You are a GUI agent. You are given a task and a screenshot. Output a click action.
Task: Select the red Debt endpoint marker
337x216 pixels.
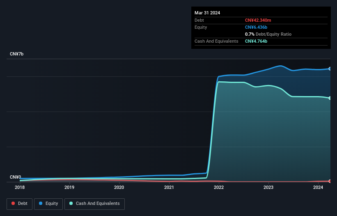[x=330, y=181]
